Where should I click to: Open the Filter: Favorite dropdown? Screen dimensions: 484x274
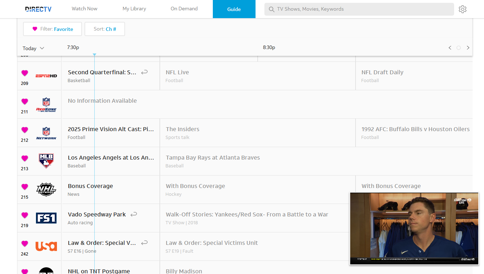point(52,29)
